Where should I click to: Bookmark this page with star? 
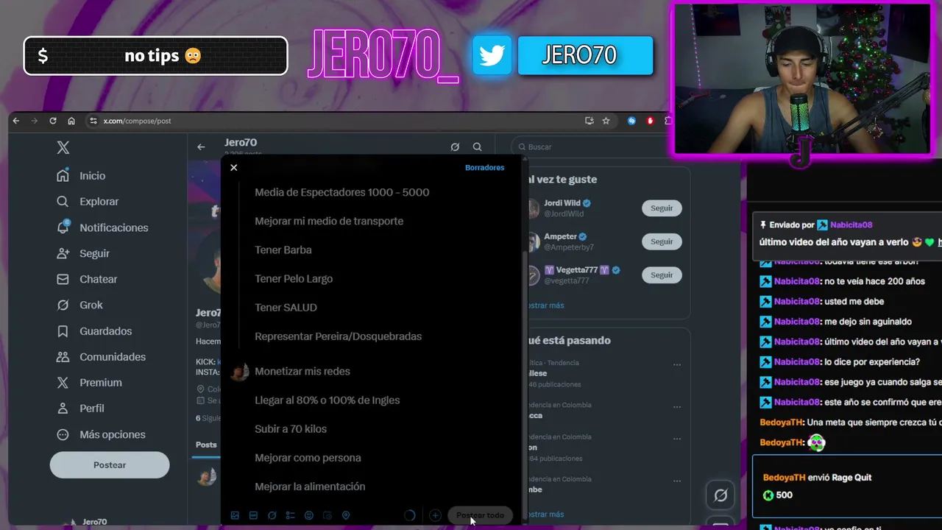point(606,121)
